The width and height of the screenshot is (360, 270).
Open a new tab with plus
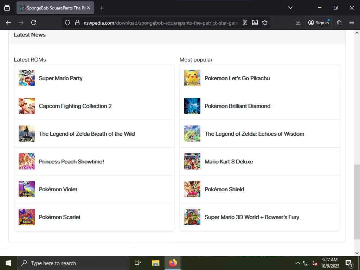pos(102,8)
